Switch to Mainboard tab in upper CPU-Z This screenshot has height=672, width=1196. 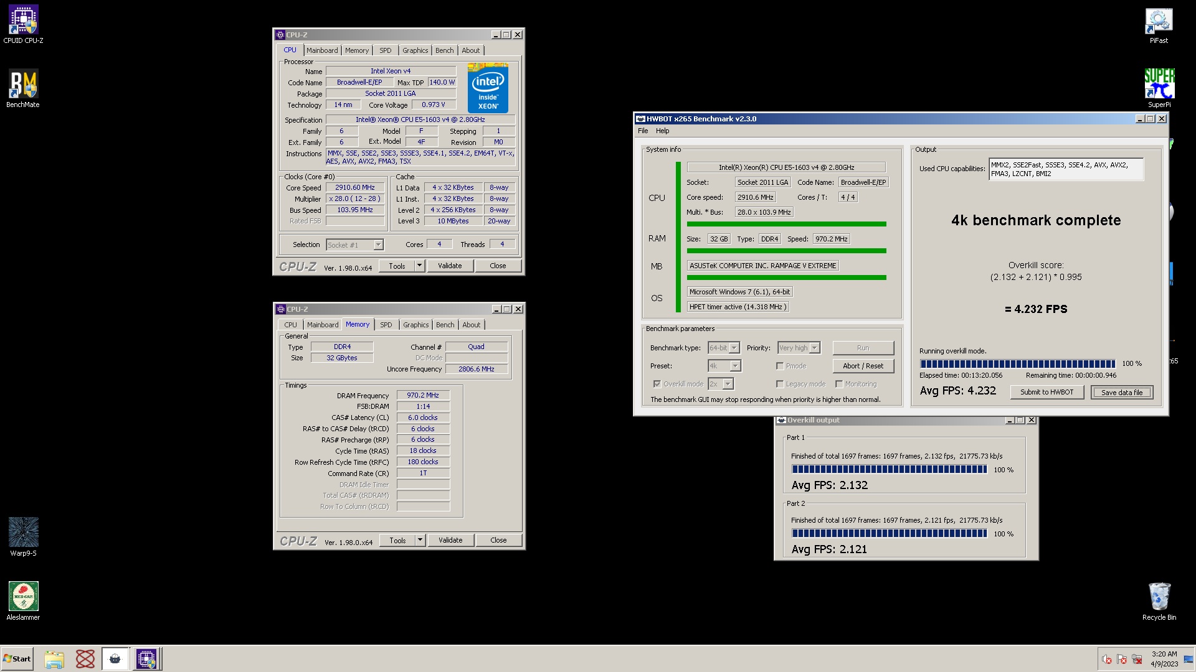pyautogui.click(x=322, y=50)
